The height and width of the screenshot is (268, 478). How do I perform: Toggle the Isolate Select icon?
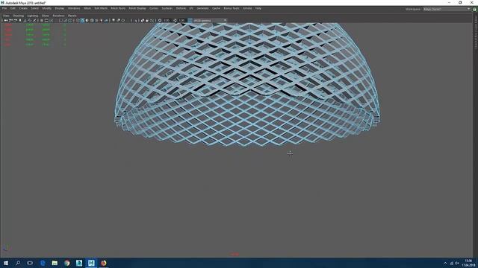136,20
